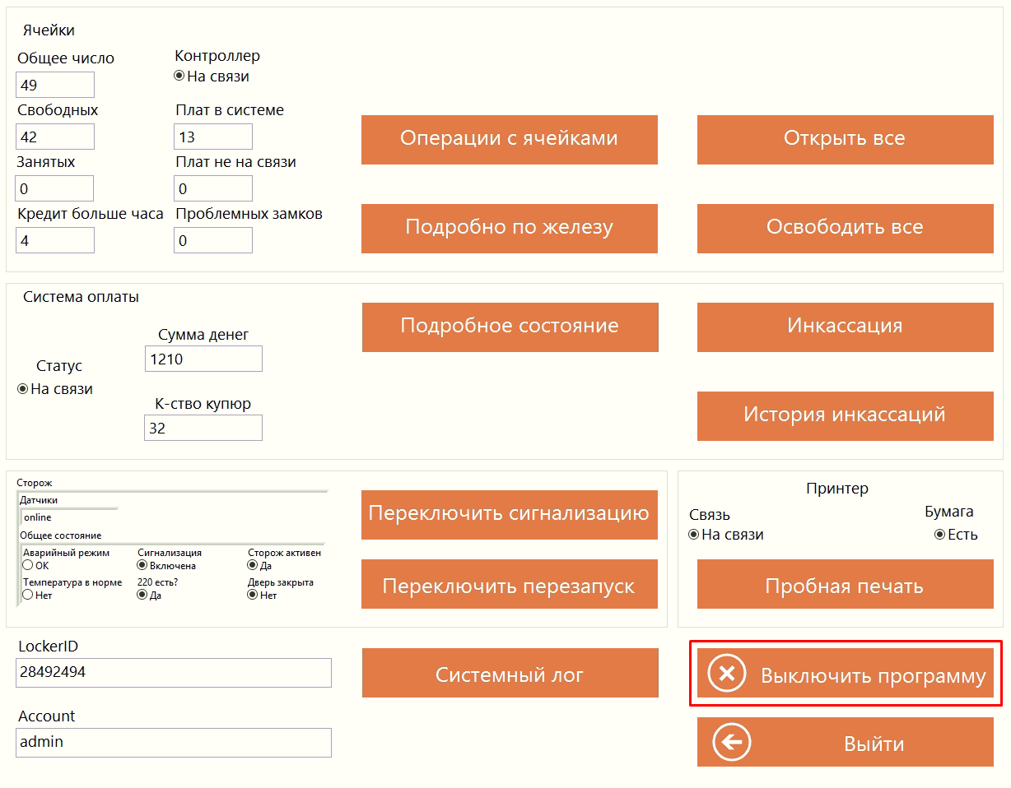The image size is (1011, 788).
Task: Run Пробная печать on printer
Action: pyautogui.click(x=845, y=586)
